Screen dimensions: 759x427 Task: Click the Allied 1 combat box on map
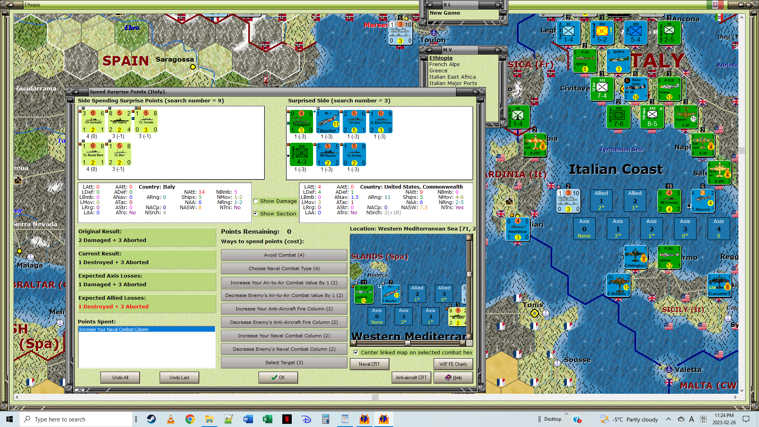coord(601,200)
